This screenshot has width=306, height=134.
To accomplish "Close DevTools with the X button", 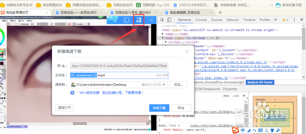I will (302, 20).
